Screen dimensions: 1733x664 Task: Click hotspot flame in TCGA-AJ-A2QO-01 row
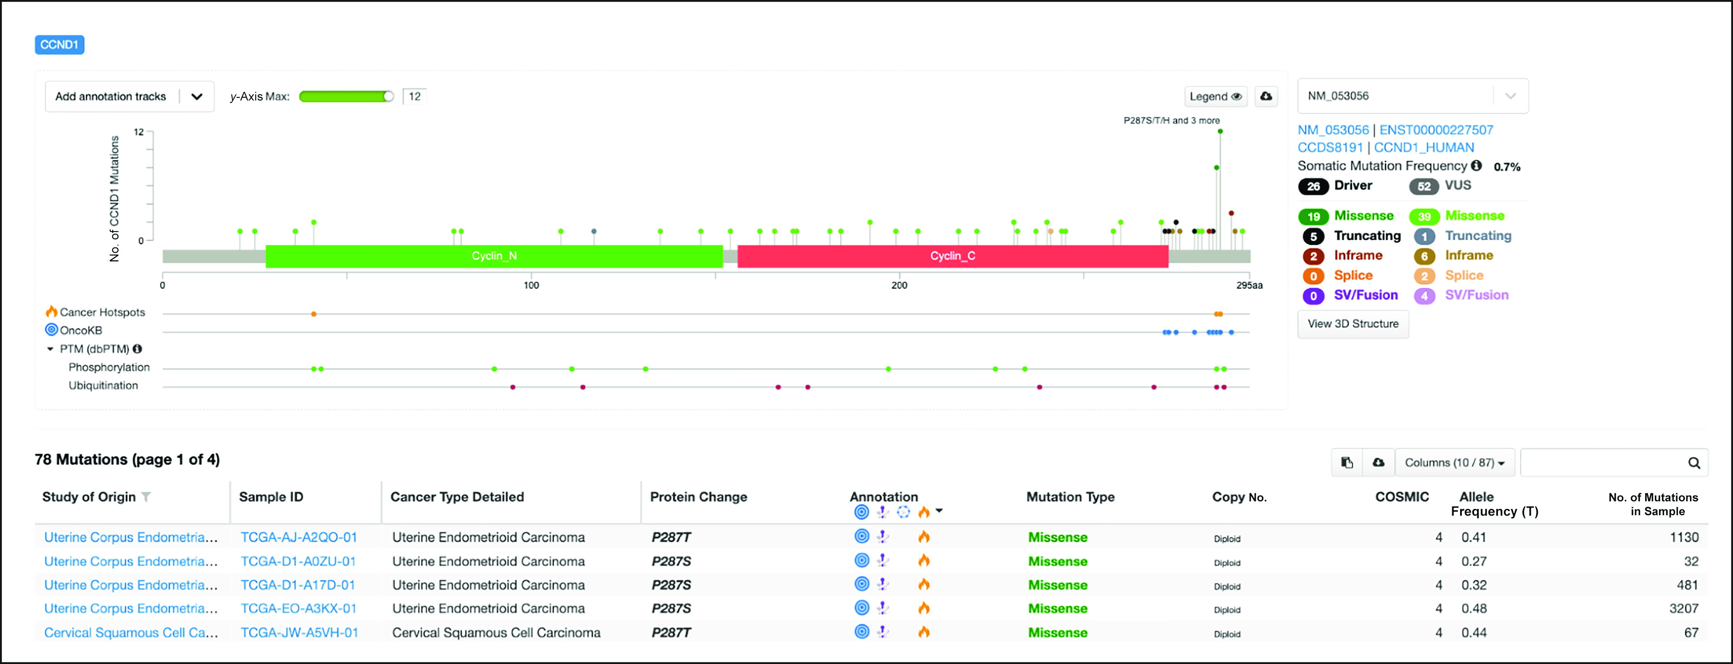[924, 537]
